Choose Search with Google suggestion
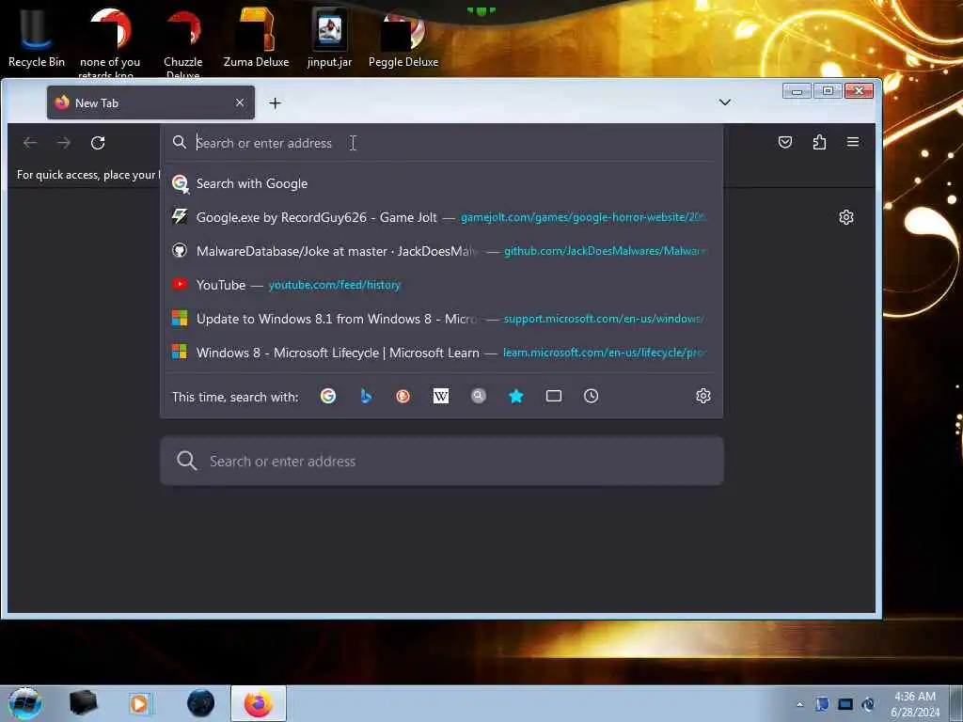Viewport: 963px width, 722px height. tap(442, 183)
